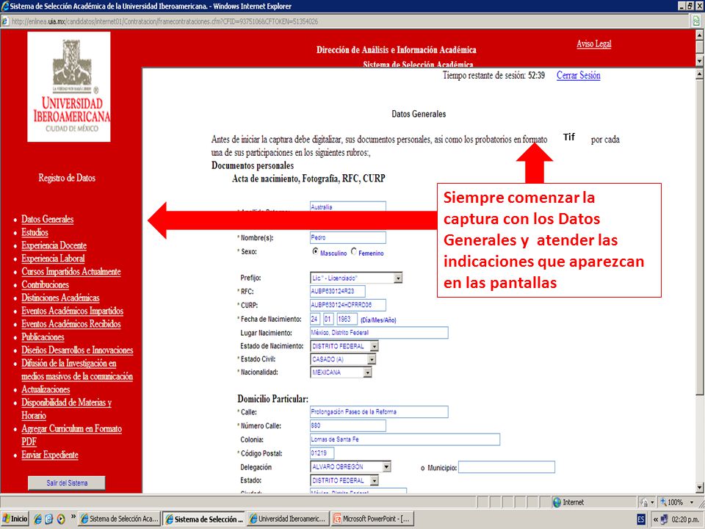Image resolution: width=705 pixels, height=529 pixels.
Task: Open the media player quick launch icon
Action: [60, 519]
